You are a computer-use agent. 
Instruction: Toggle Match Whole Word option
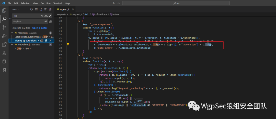(46, 16)
